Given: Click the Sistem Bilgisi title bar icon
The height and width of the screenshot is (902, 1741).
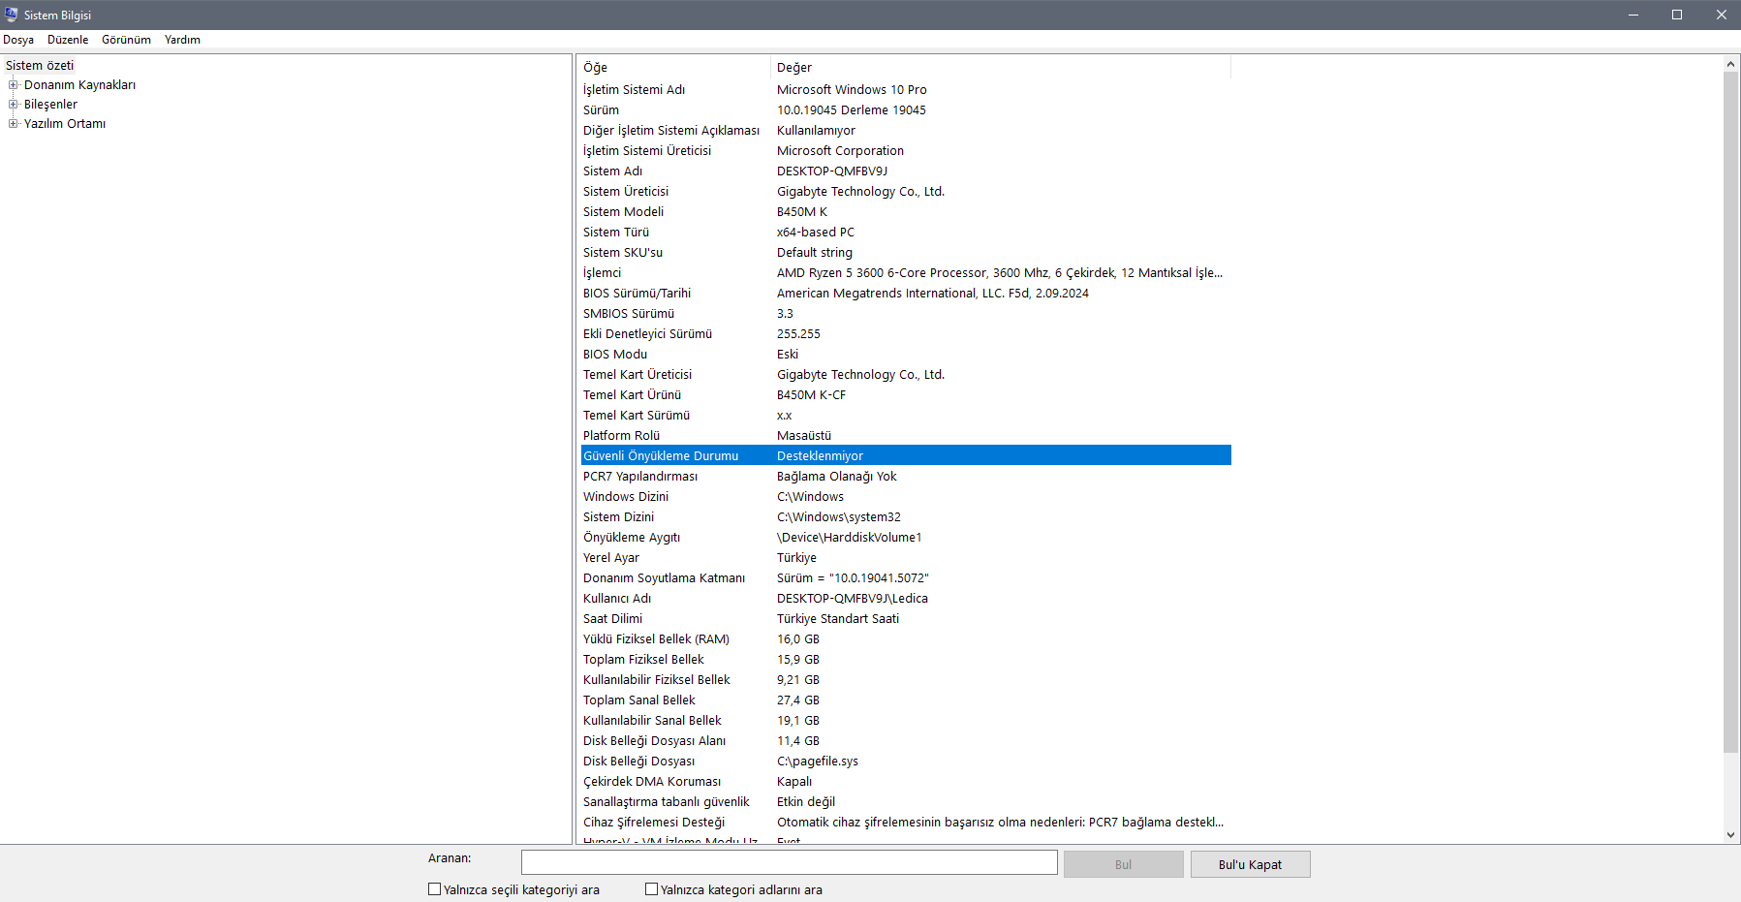Looking at the screenshot, I should 12,15.
